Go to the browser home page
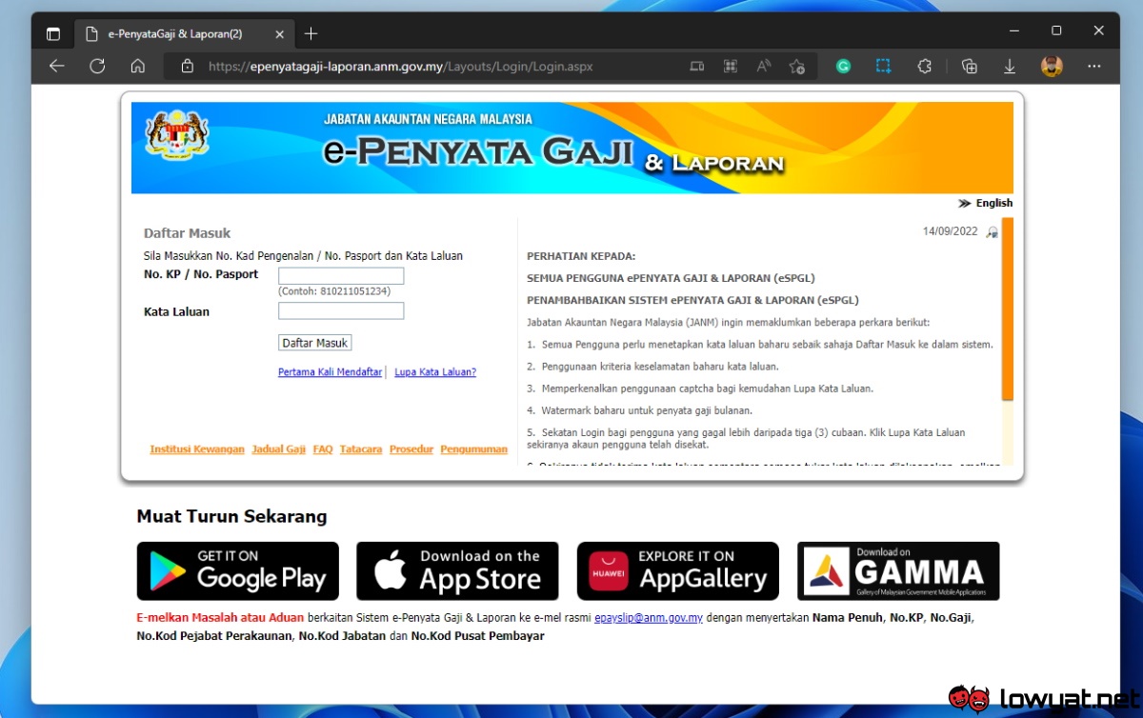Viewport: 1143px width, 718px height. point(138,67)
